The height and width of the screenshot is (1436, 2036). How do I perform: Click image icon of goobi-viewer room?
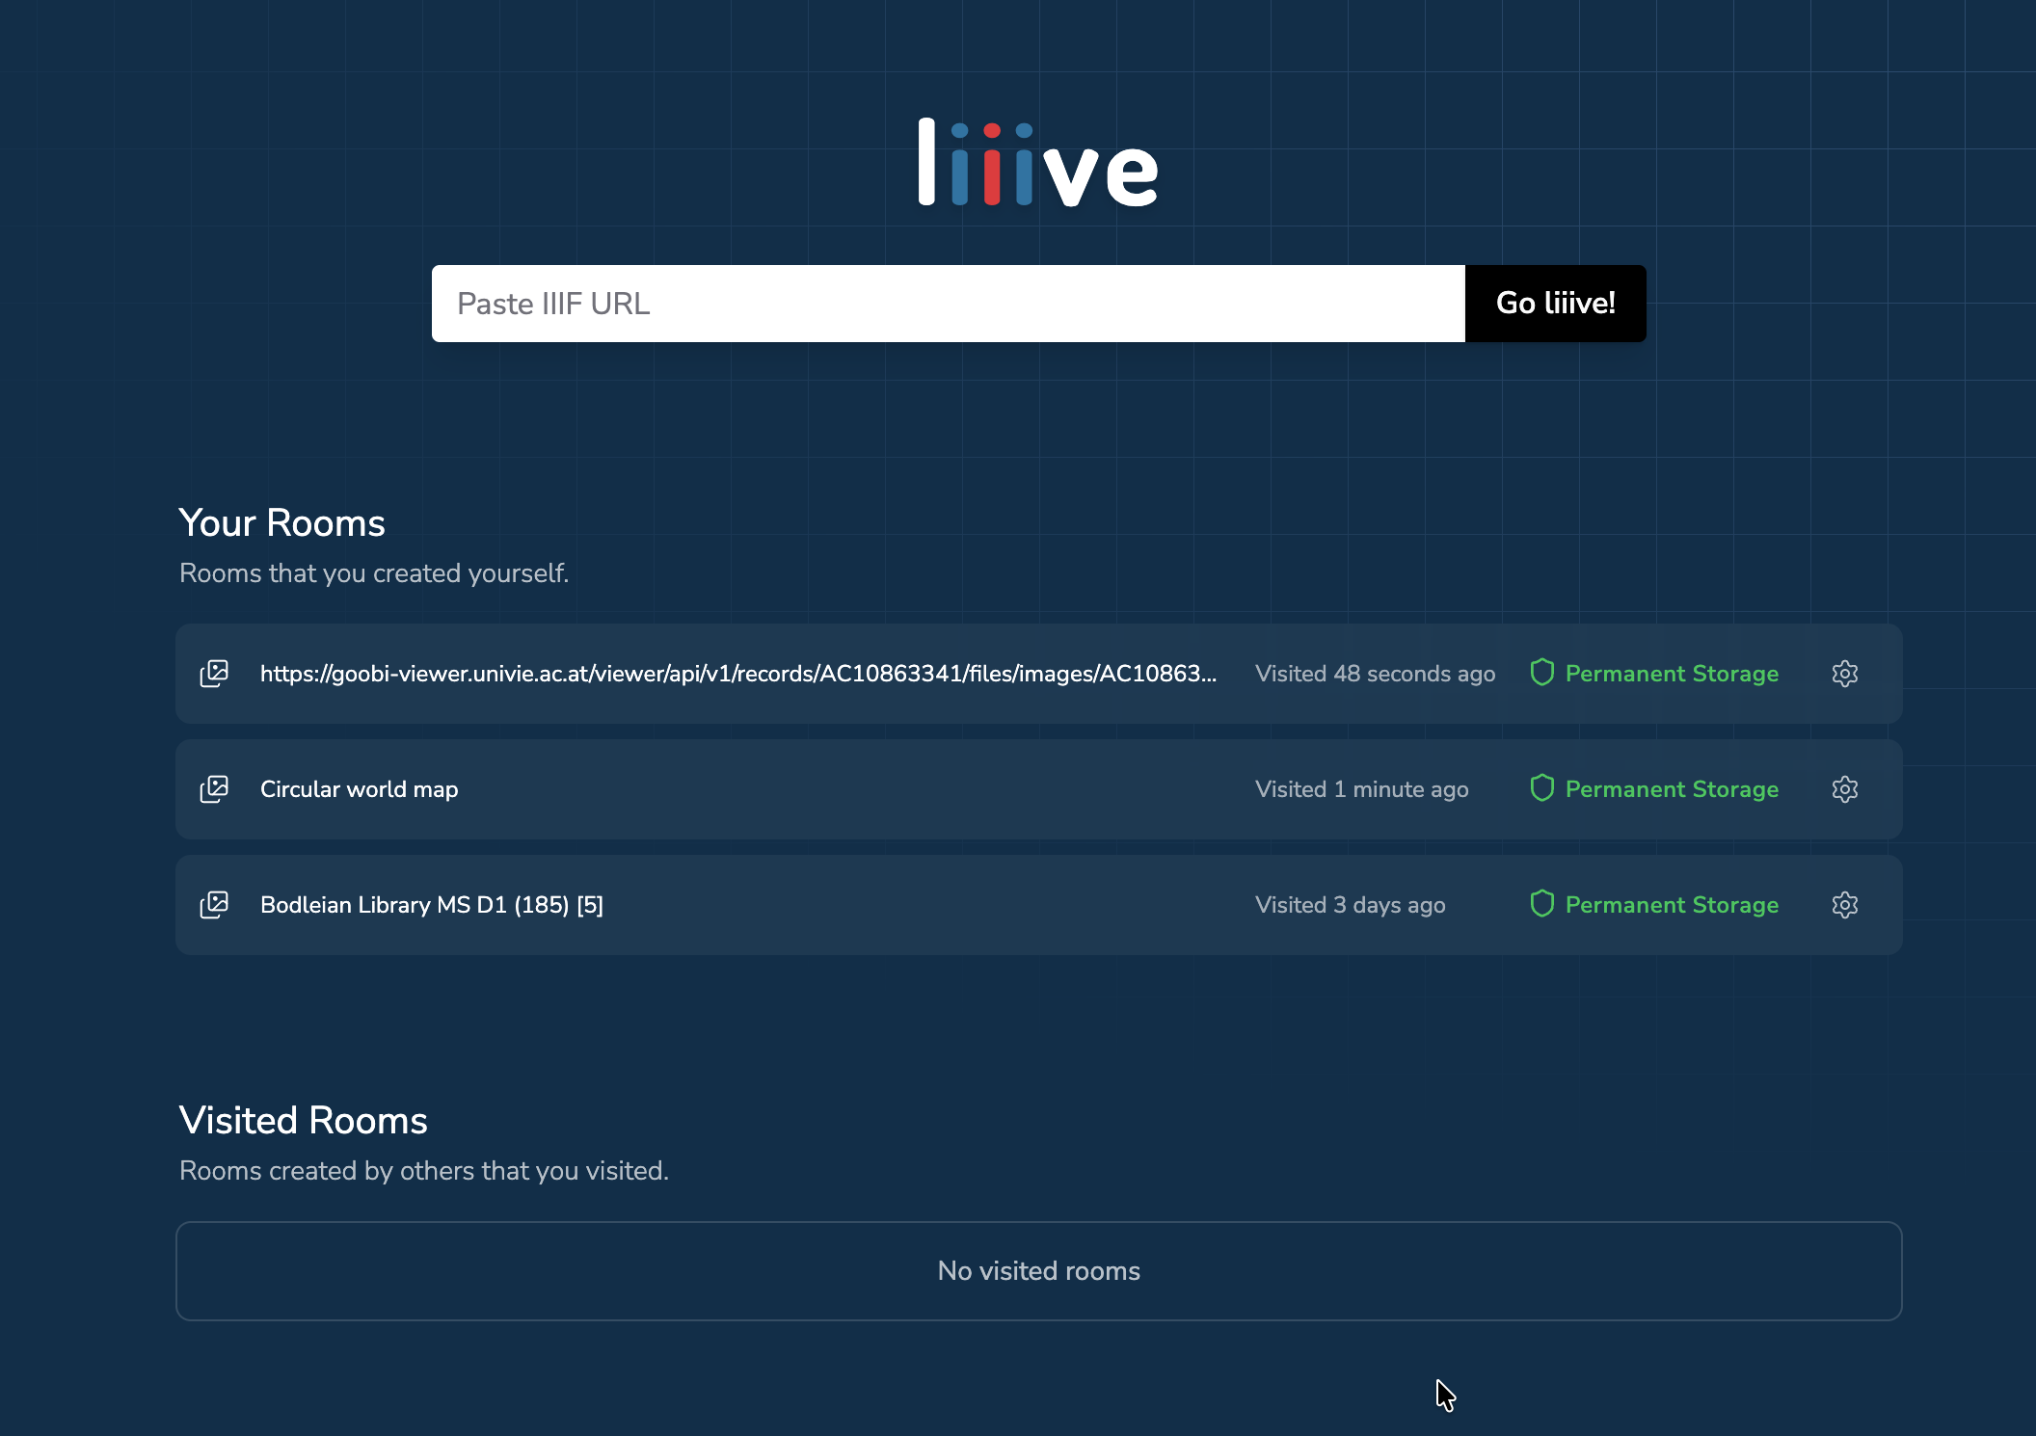point(214,674)
